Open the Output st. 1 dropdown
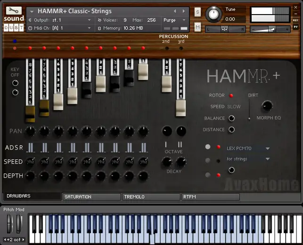 click(89, 20)
